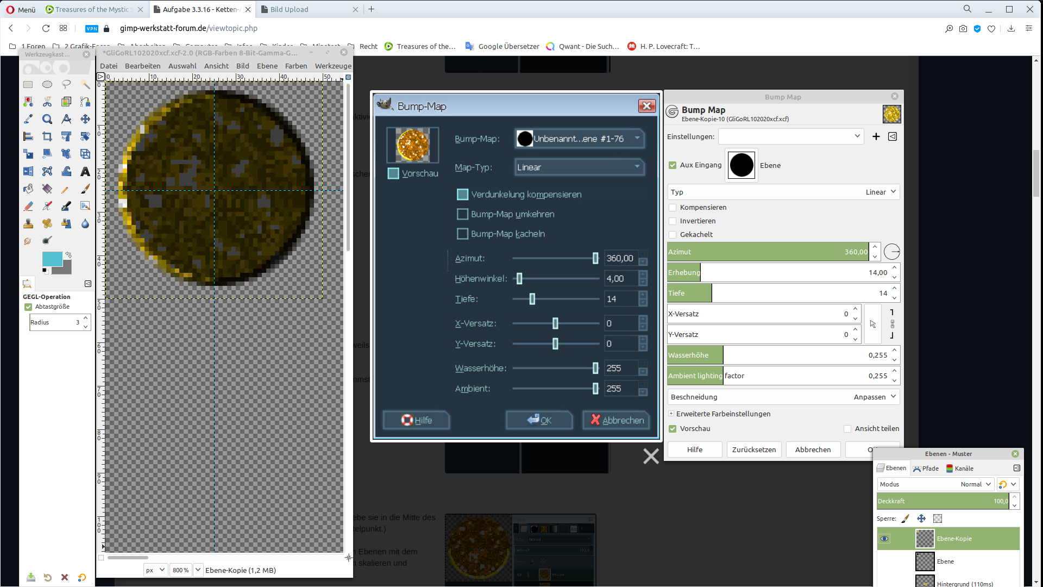The height and width of the screenshot is (587, 1043).
Task: Select the Fuzzy Select magic wand tool
Action: pyautogui.click(x=85, y=84)
